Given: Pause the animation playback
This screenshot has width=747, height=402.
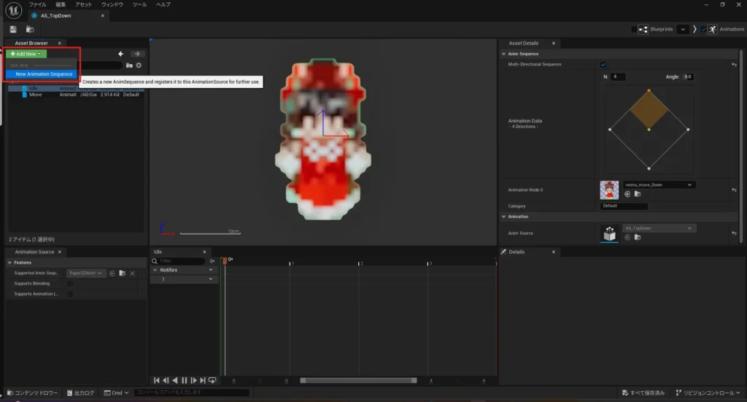Looking at the screenshot, I should (x=185, y=381).
